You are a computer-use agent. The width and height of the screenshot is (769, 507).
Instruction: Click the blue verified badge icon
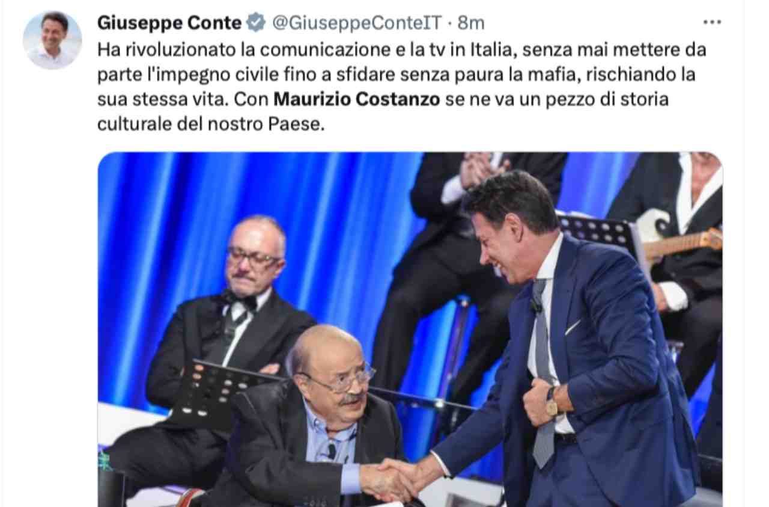click(x=257, y=23)
